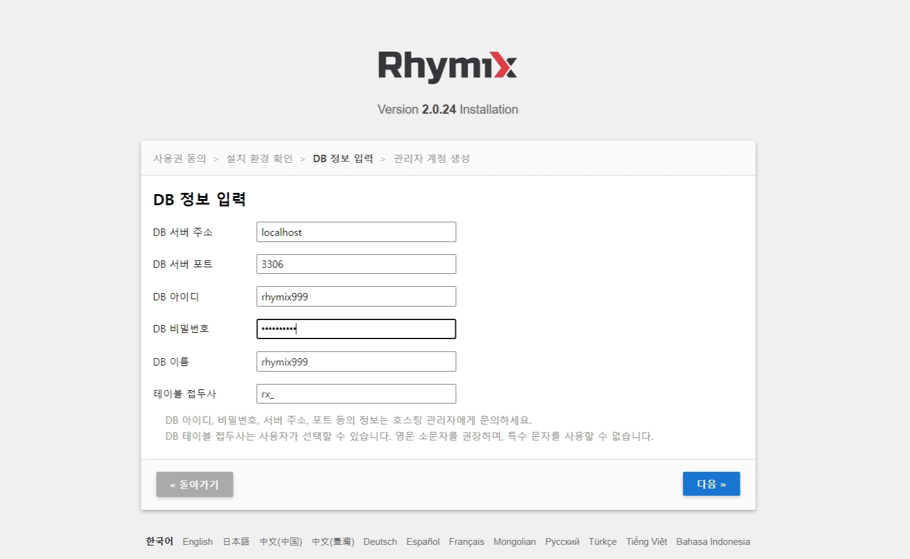Choose 中文(中国) language
The height and width of the screenshot is (559, 910).
[x=281, y=542]
